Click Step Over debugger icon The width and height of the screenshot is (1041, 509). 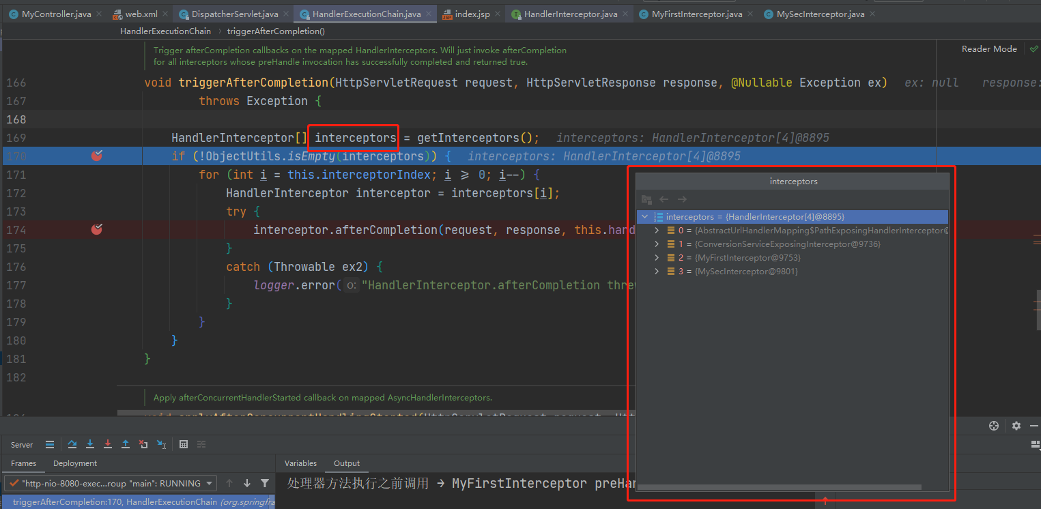(72, 444)
